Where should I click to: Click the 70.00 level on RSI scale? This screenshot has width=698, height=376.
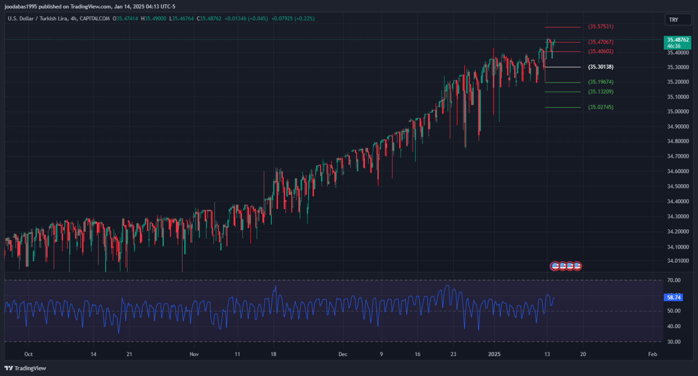(x=674, y=280)
